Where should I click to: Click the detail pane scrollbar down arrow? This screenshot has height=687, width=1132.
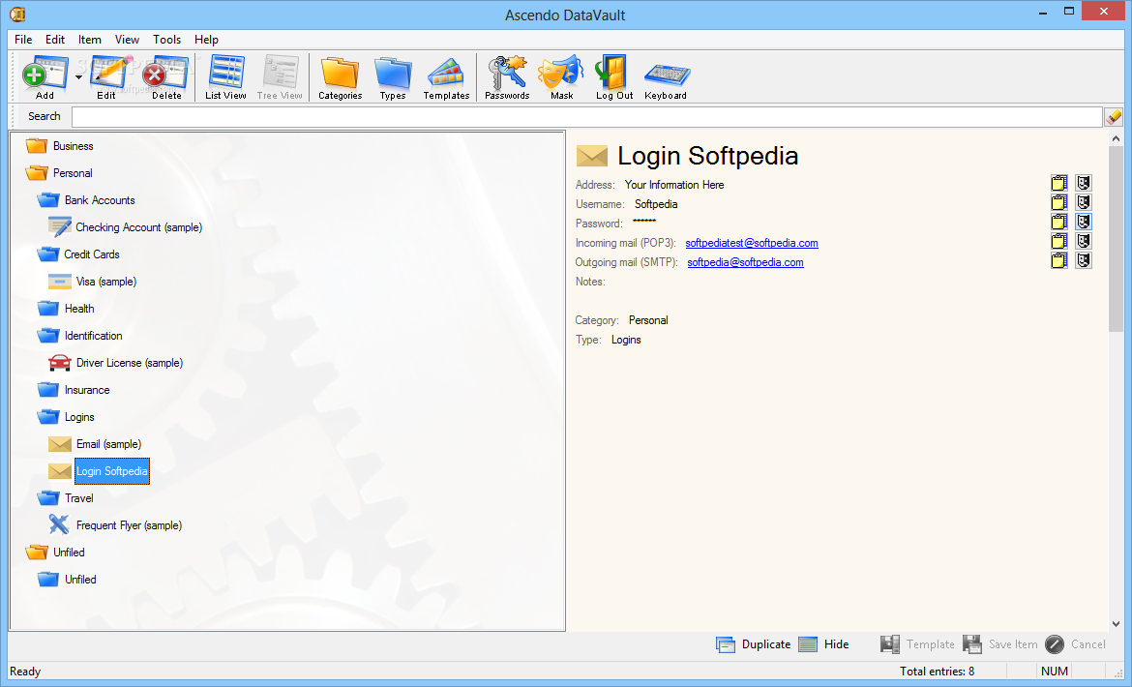(x=1117, y=624)
